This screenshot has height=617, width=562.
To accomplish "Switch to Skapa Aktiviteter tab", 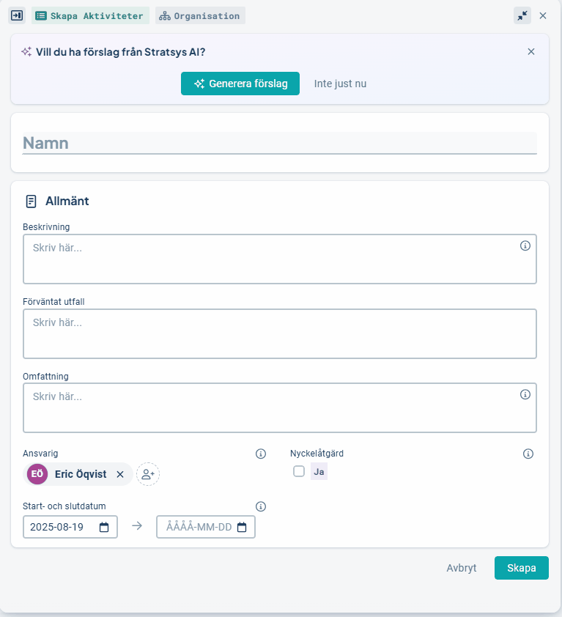I will pos(90,15).
